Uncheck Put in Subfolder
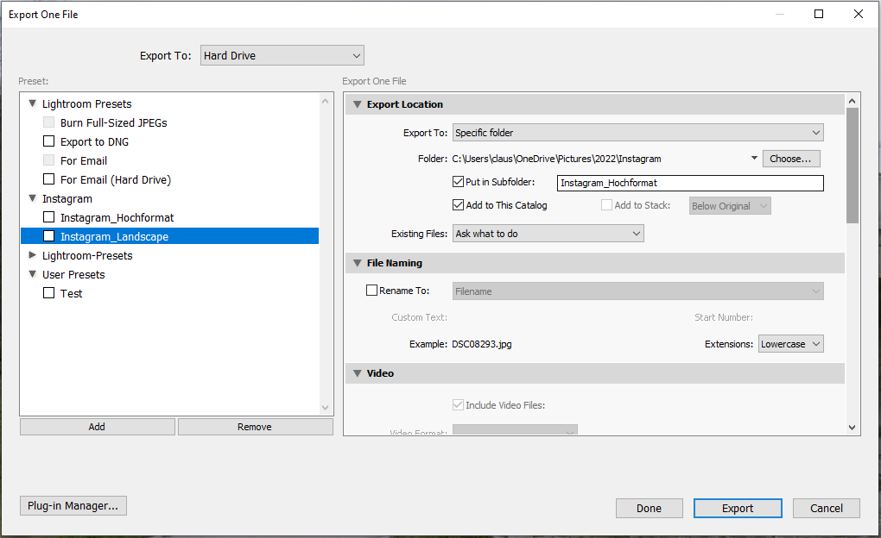 click(x=458, y=182)
